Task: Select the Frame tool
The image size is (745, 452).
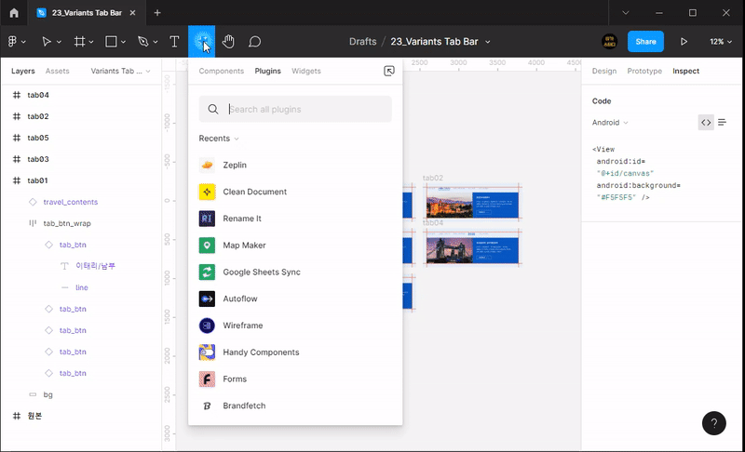Action: [x=79, y=42]
